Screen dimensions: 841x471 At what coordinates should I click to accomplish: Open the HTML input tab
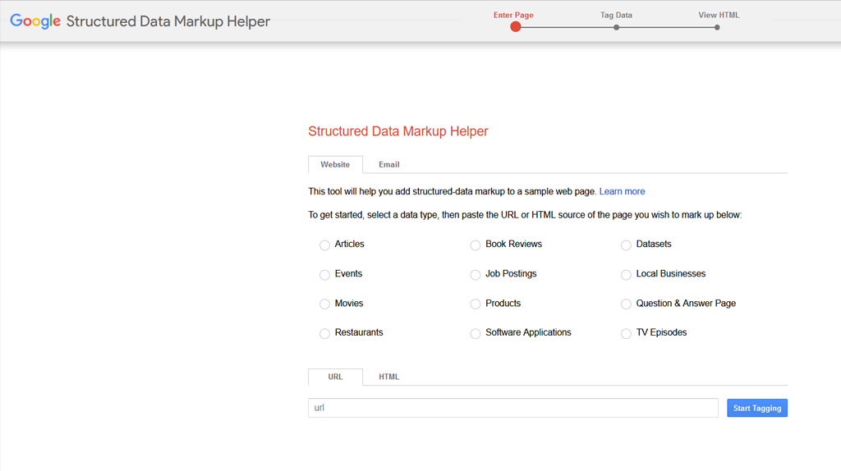click(x=388, y=377)
